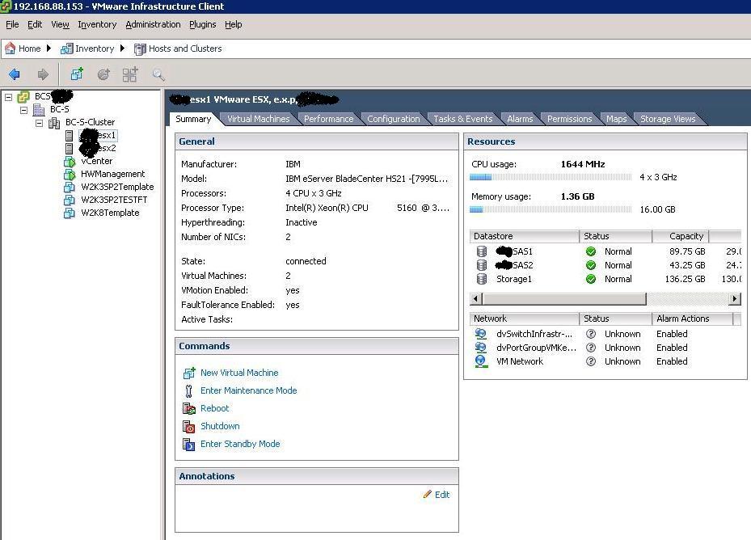Select the esx2 host in the tree

(98, 149)
